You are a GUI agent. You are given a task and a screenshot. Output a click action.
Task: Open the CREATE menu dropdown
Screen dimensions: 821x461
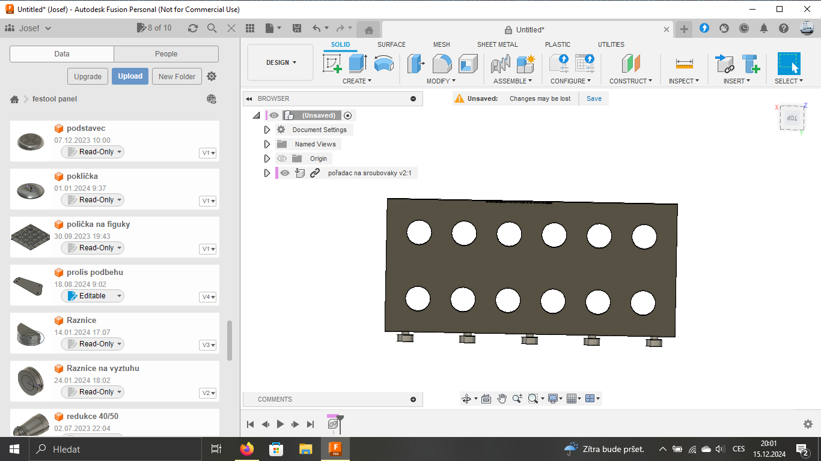pos(357,81)
